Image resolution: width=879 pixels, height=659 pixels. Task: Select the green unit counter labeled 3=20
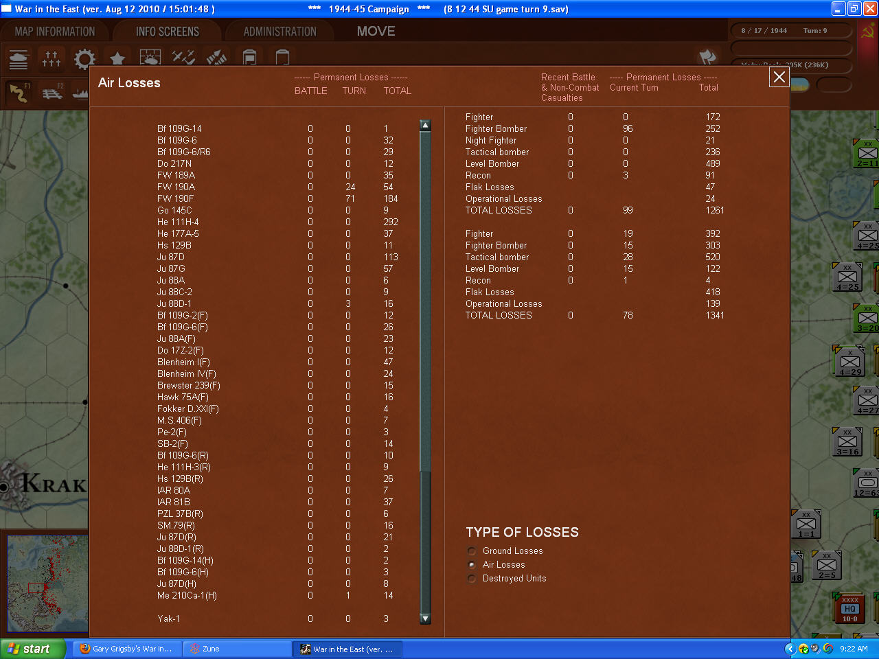click(867, 319)
